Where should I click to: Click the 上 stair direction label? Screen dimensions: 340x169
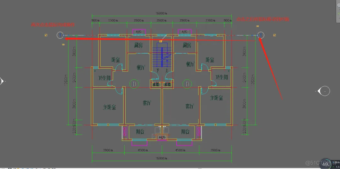[x=167, y=71]
